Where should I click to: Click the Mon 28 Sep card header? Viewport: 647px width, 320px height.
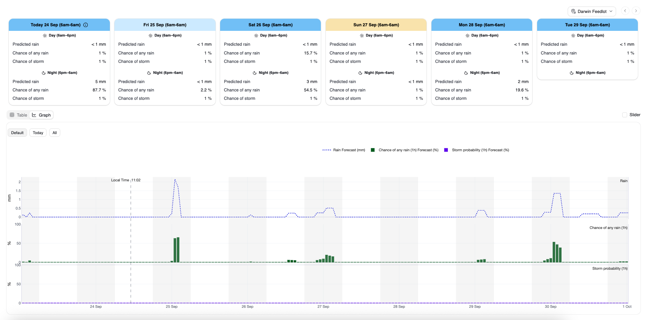[482, 25]
